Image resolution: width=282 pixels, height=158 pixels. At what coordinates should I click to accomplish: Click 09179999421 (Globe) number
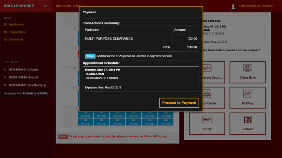coord(23,70)
